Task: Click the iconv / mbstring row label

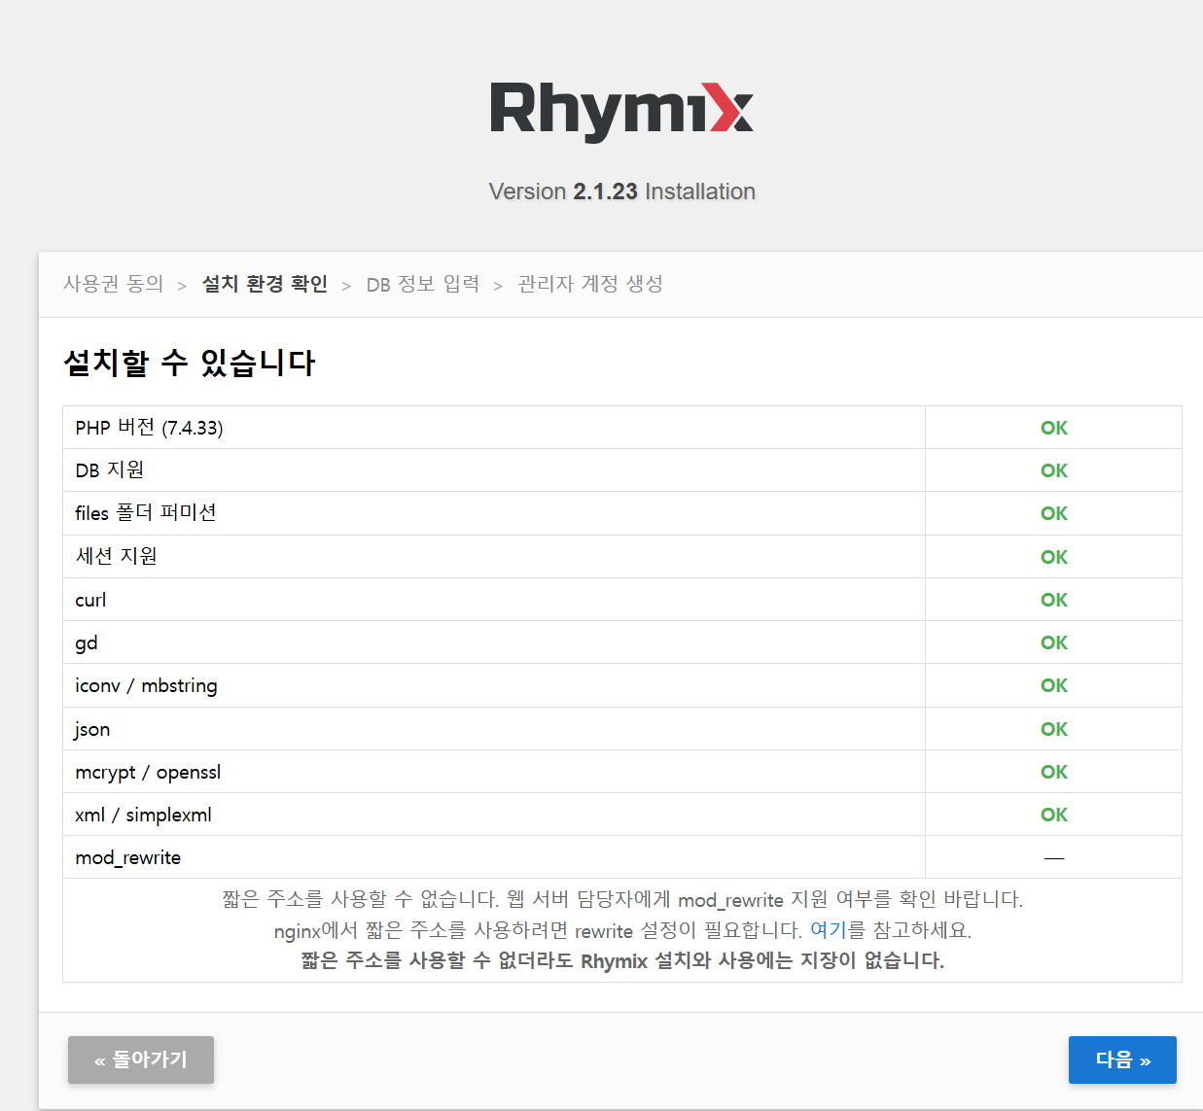Action: pos(146,685)
